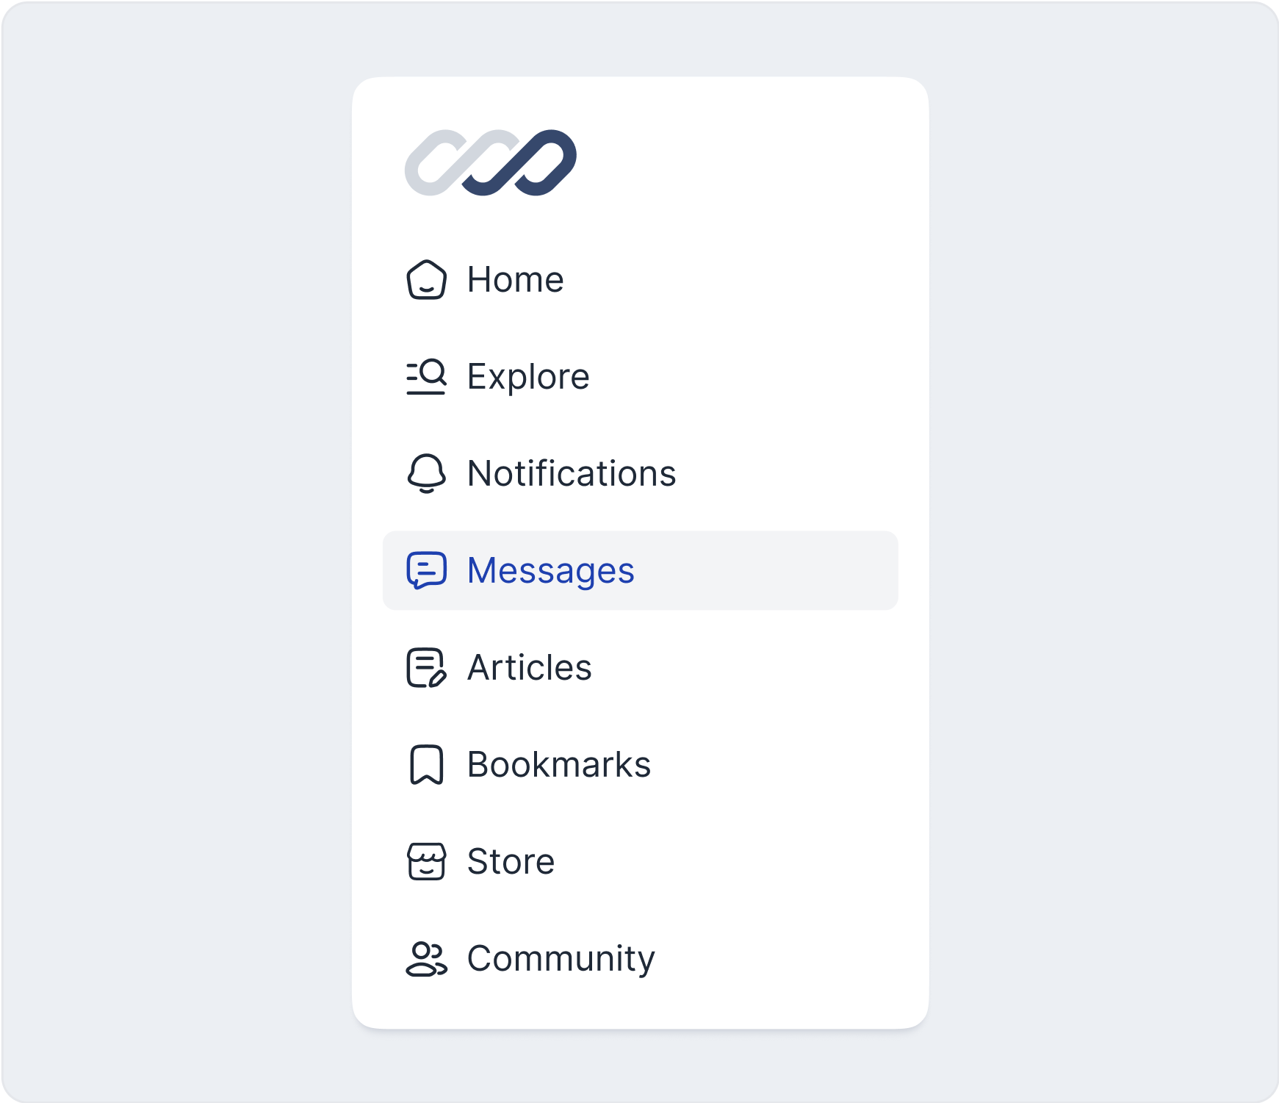Click the Bookmarks ribbon icon
This screenshot has height=1103, width=1279.
pyautogui.click(x=426, y=765)
